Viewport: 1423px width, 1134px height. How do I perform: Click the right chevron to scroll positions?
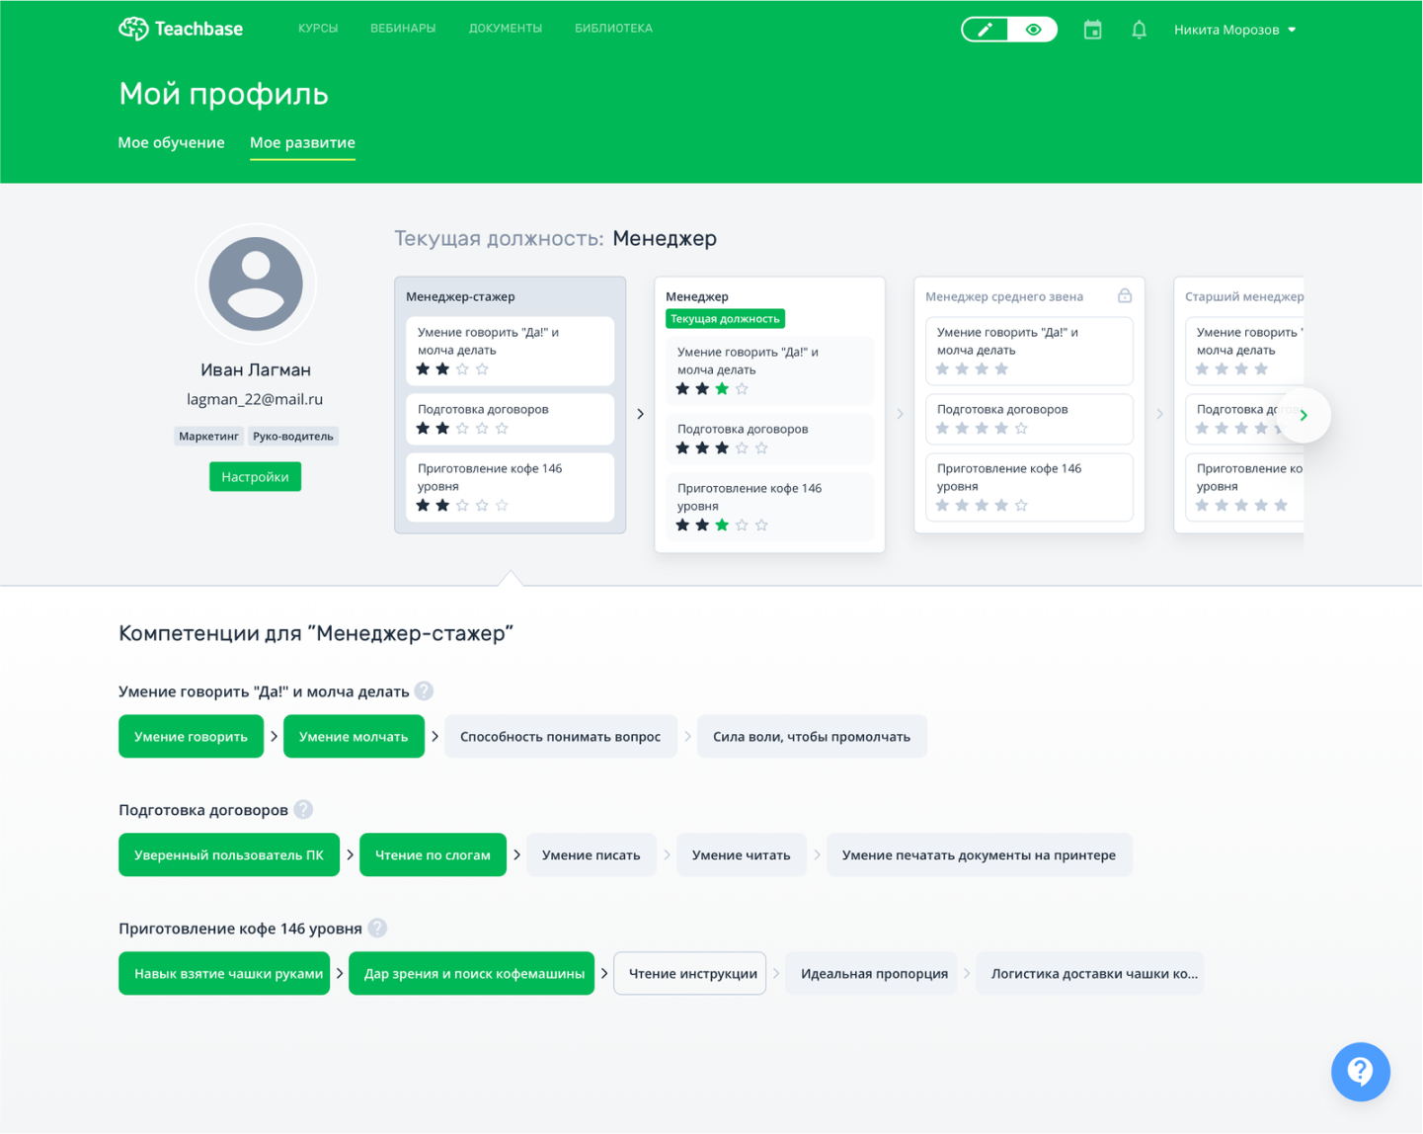[x=1304, y=415]
